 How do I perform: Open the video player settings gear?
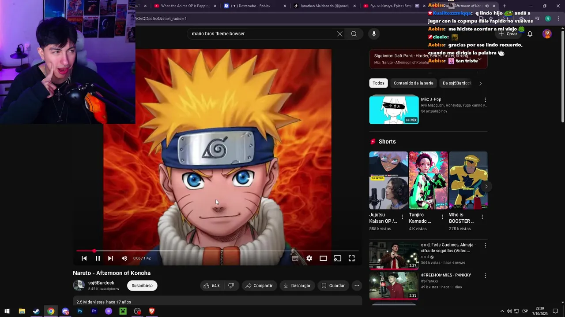[309, 258]
